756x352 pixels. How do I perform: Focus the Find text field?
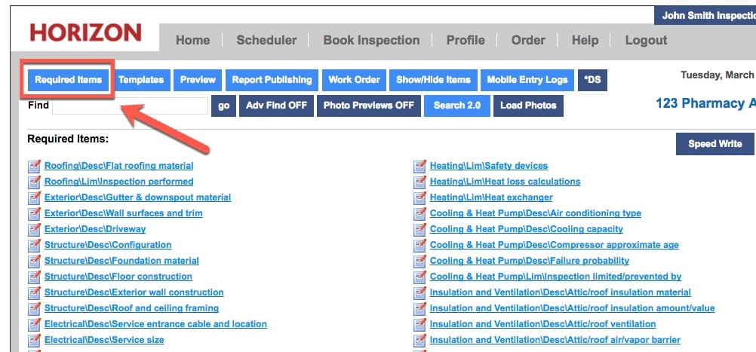[130, 106]
